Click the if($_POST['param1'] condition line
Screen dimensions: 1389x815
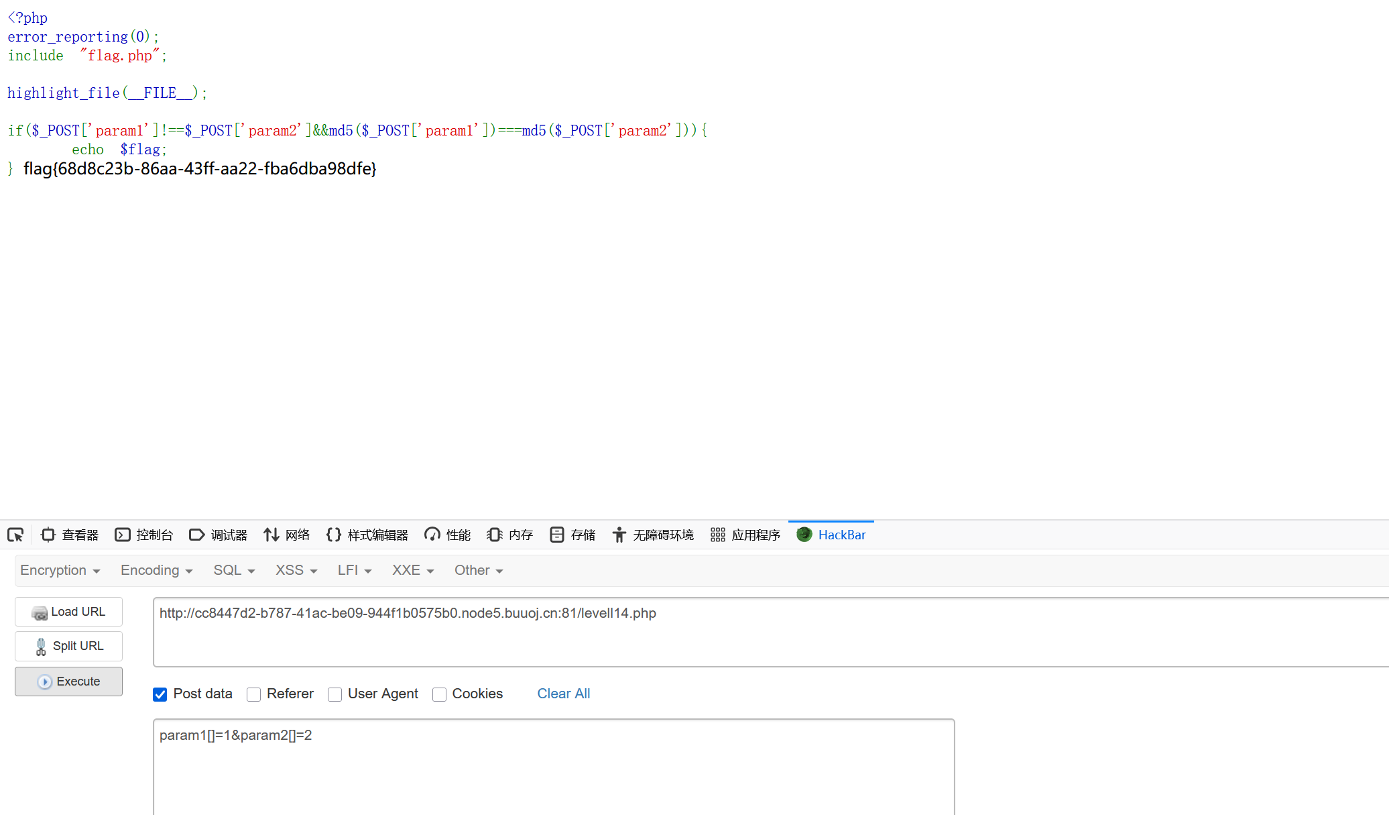(x=357, y=130)
